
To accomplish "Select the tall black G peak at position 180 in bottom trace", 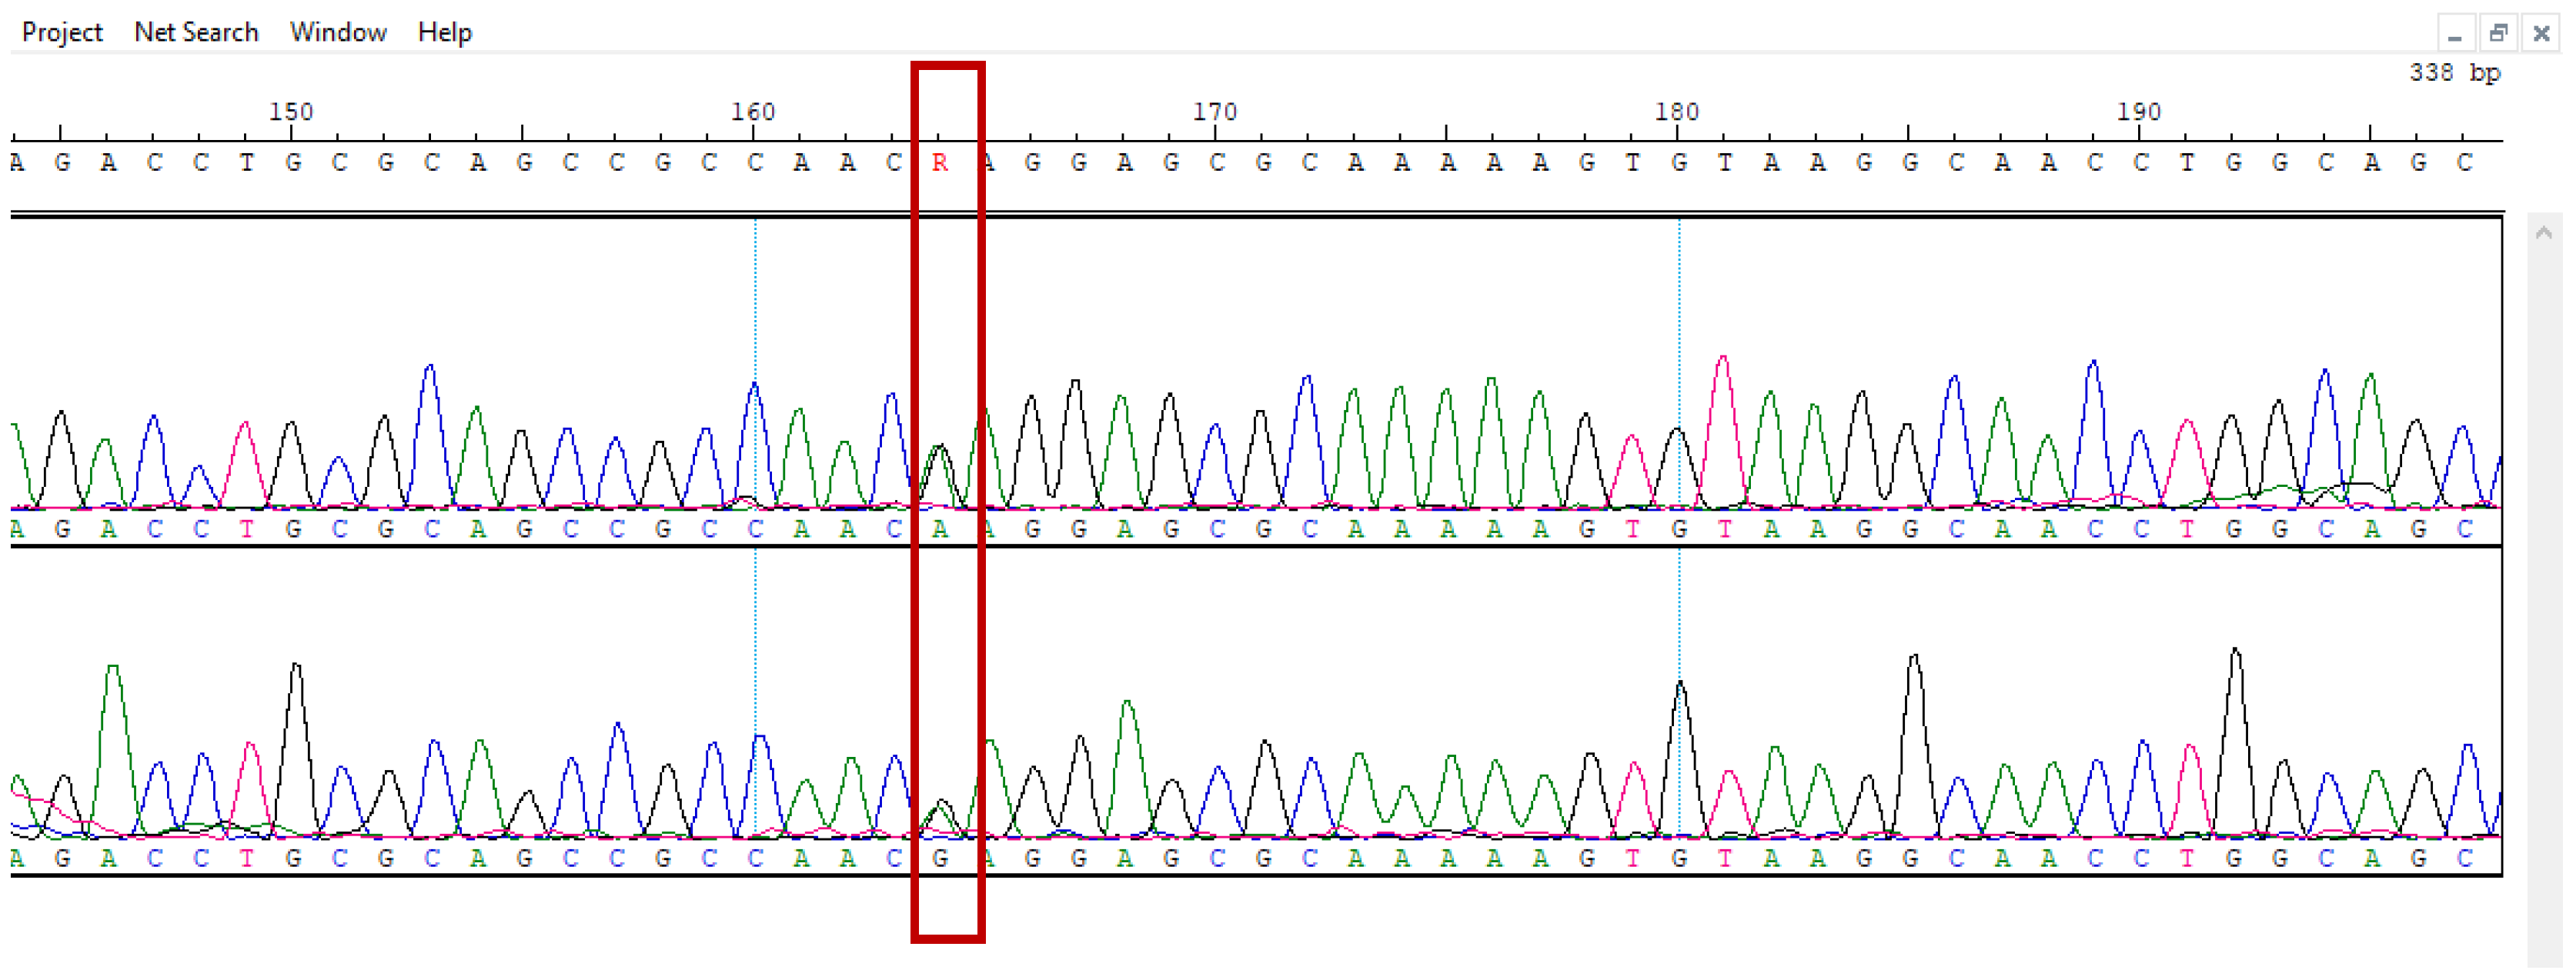I will [1680, 759].
